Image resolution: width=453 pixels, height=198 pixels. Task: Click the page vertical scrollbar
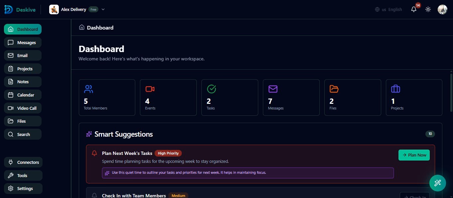click(x=451, y=93)
